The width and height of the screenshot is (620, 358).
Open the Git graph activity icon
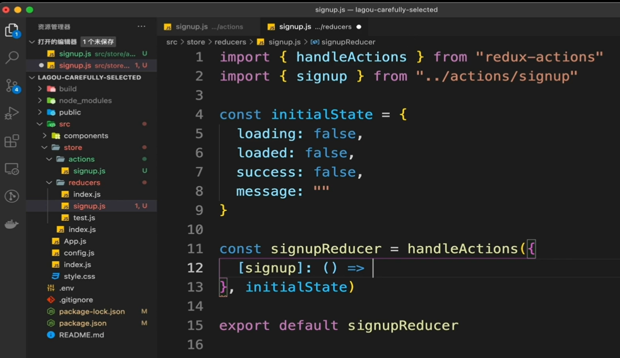click(x=12, y=197)
